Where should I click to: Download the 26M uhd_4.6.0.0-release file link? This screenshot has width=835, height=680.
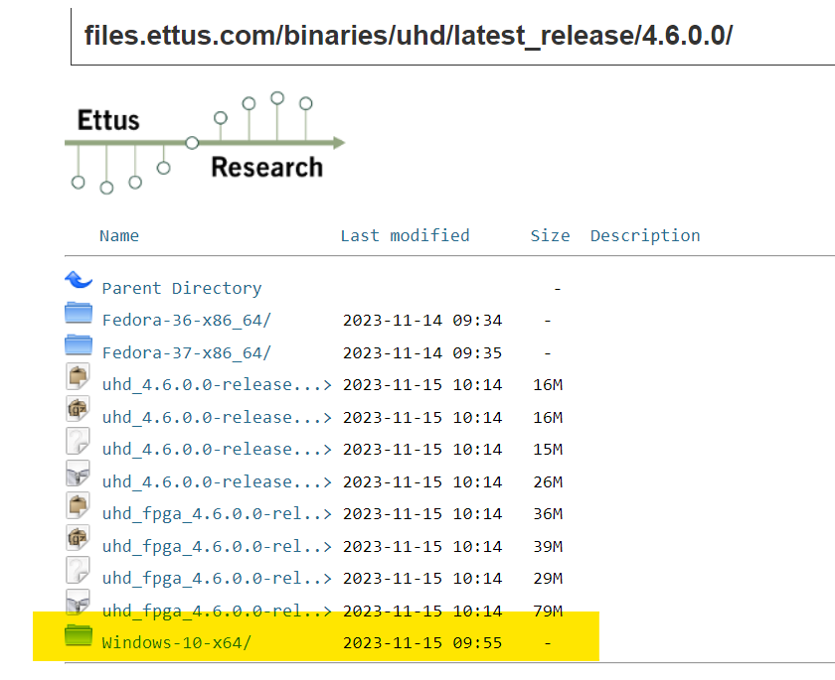(x=217, y=481)
